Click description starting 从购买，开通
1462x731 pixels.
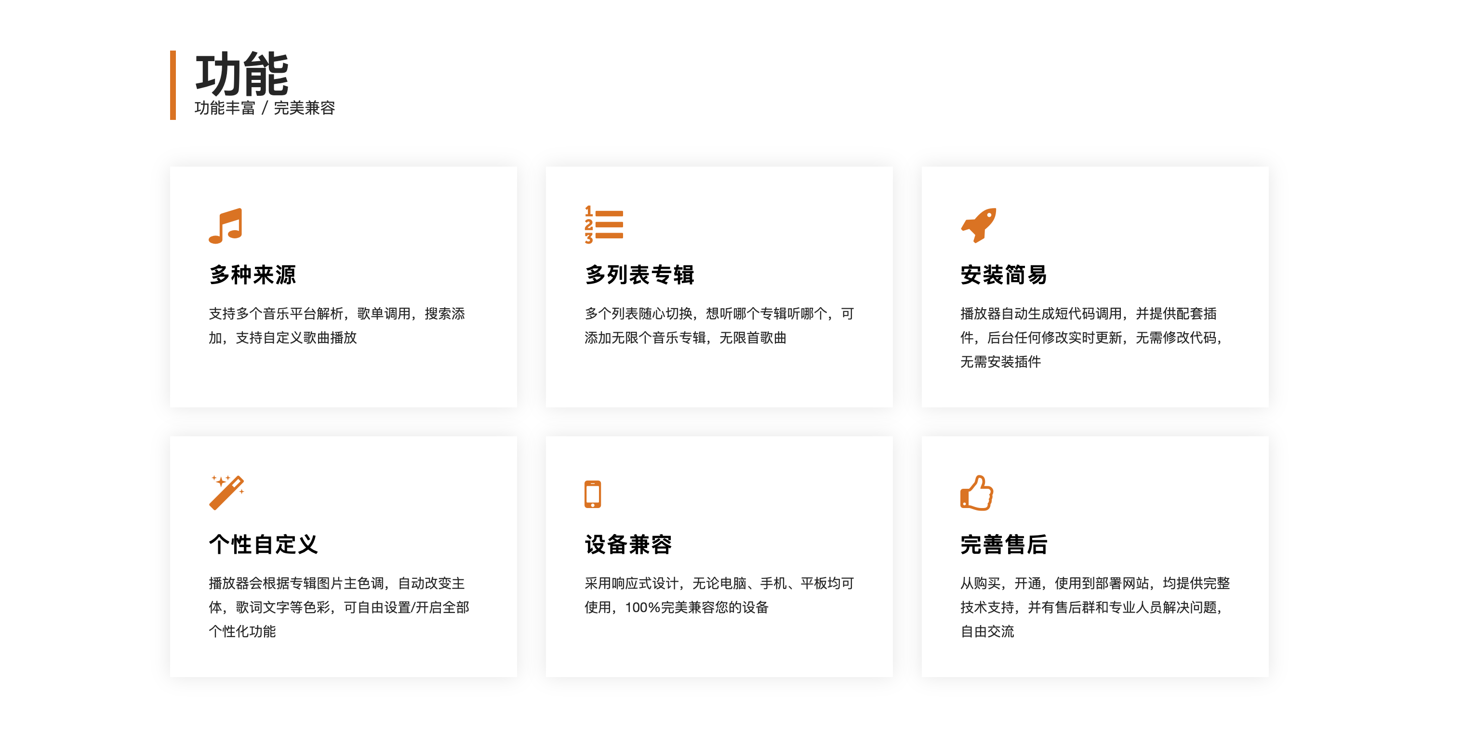(1095, 607)
